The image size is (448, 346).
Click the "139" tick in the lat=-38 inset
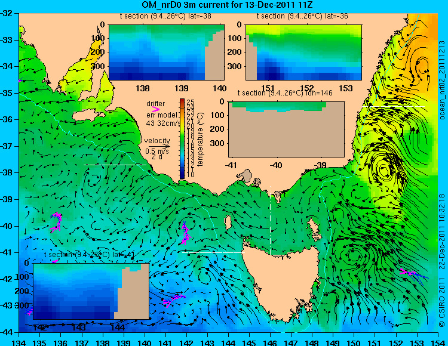click(x=182, y=88)
